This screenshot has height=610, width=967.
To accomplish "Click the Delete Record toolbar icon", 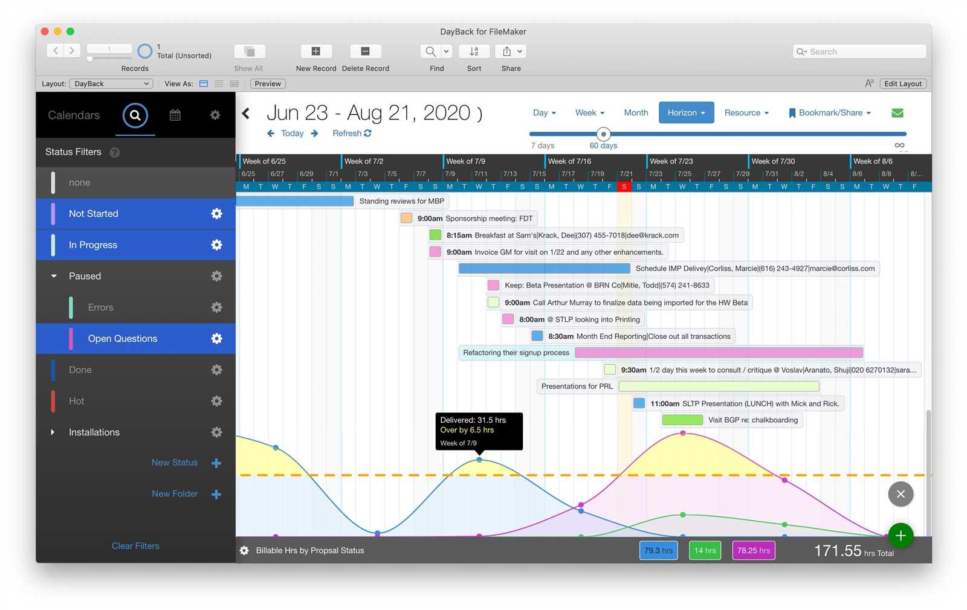I will 365,51.
